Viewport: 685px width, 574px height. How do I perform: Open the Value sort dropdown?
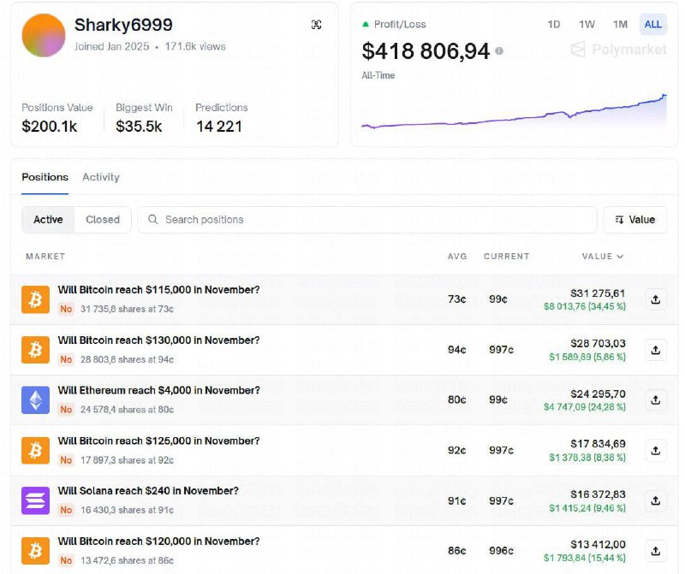click(634, 220)
